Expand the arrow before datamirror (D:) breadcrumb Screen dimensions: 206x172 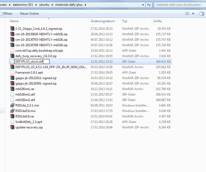[10, 5]
